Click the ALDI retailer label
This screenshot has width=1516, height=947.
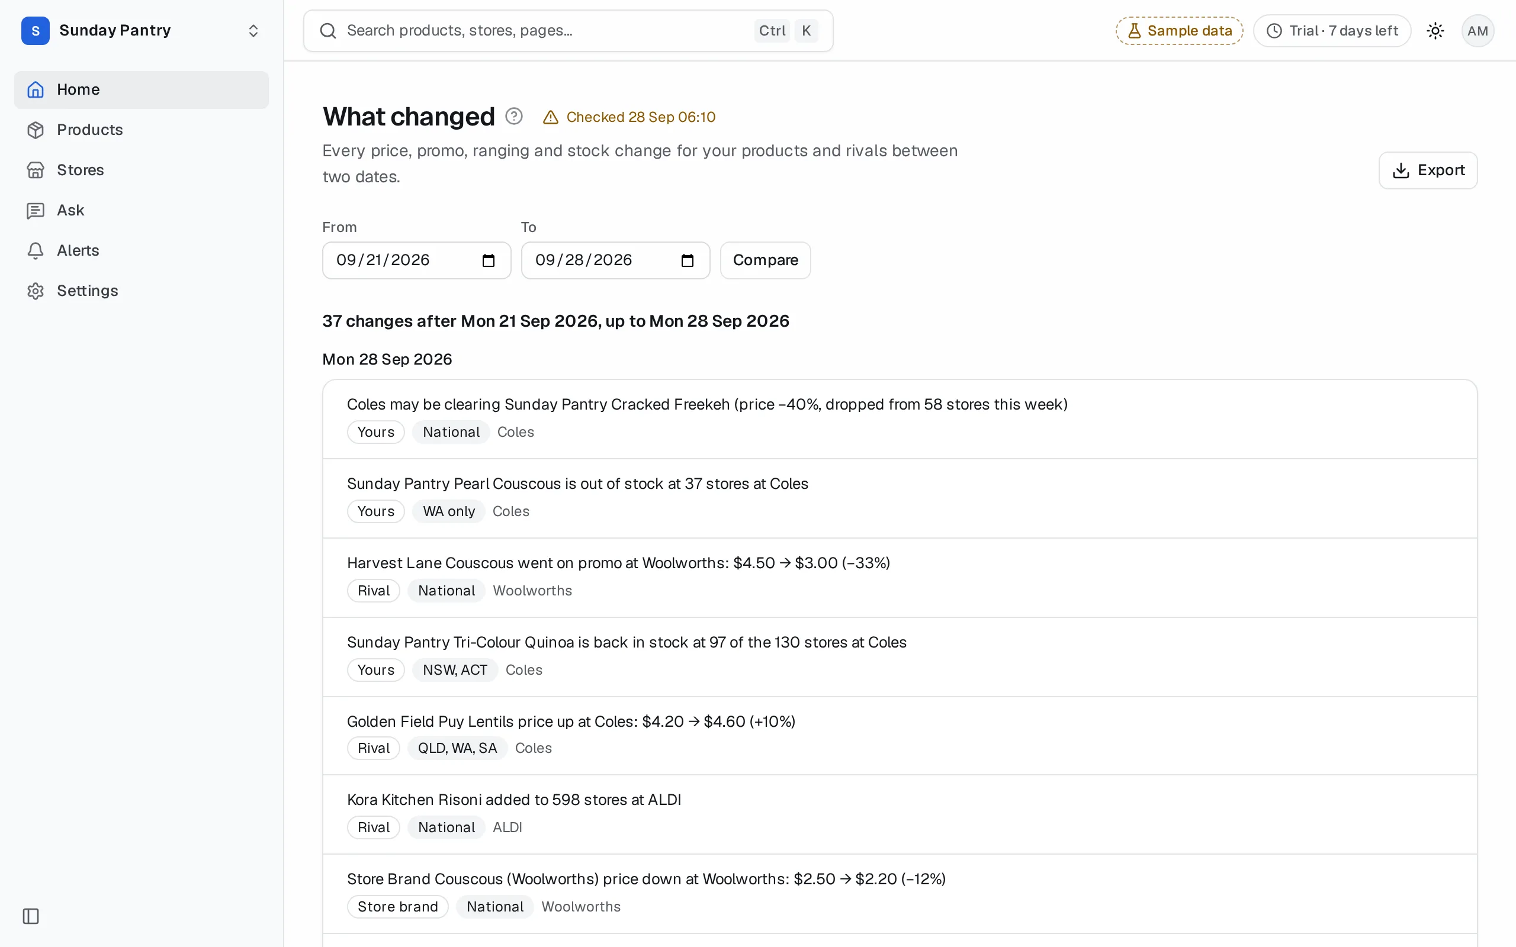click(x=508, y=827)
